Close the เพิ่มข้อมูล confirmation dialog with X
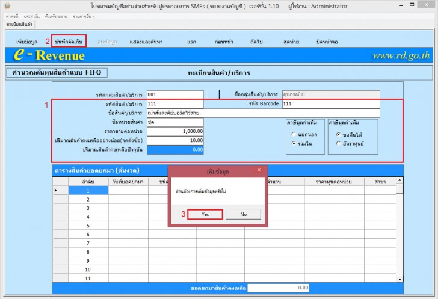Screen dimensions: 438x299 click(x=259, y=170)
